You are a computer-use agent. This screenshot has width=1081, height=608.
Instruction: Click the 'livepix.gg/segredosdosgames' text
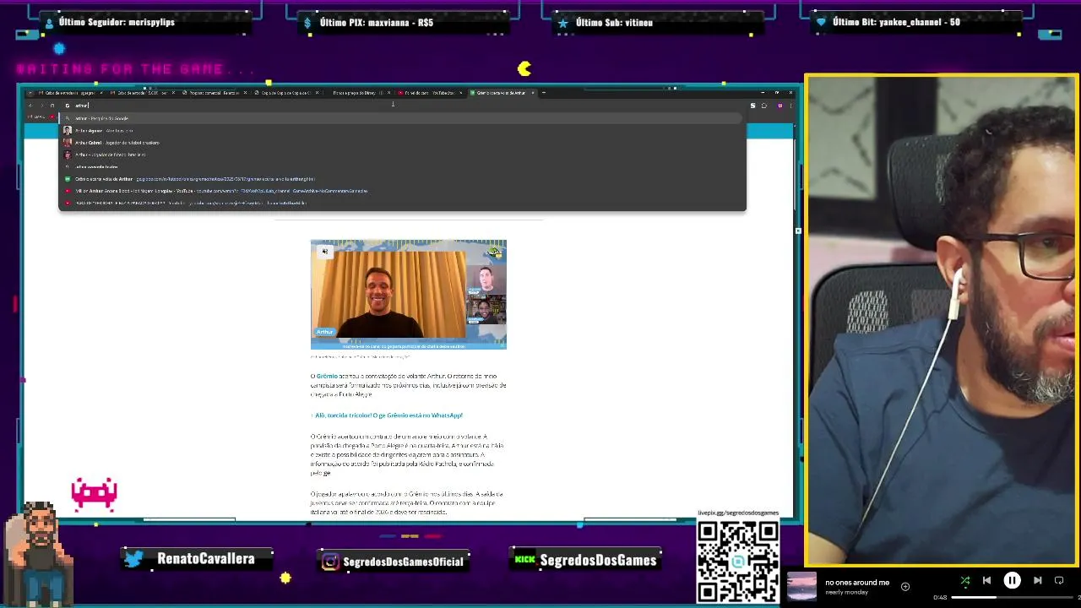click(x=738, y=513)
